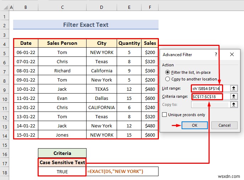Click sales cell '$240'
Image resolution: width=244 pixels, height=180 pixels.
150,107
